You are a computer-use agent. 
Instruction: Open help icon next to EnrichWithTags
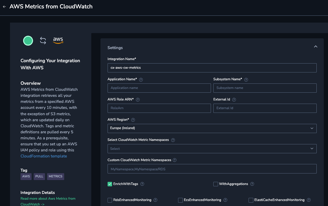[x=142, y=184]
